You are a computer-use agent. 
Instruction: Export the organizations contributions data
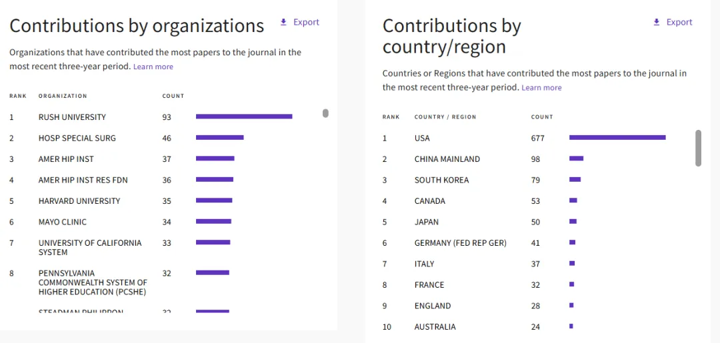[x=300, y=22]
